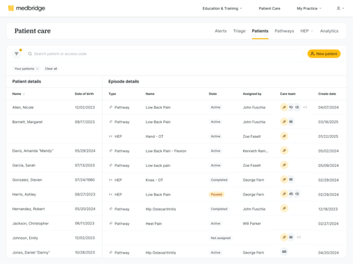Click Pathway icon in Garcia, Sarah row
This screenshot has width=353, height=264.
tap(110, 166)
